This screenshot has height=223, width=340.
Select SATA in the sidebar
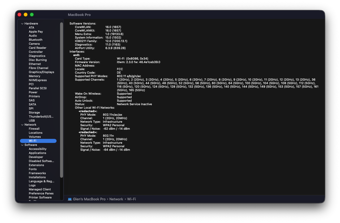(33, 104)
